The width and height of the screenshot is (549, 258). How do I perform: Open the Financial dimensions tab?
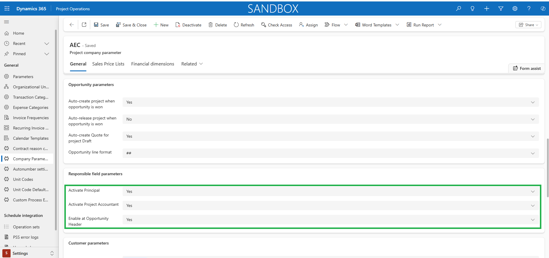click(x=153, y=64)
